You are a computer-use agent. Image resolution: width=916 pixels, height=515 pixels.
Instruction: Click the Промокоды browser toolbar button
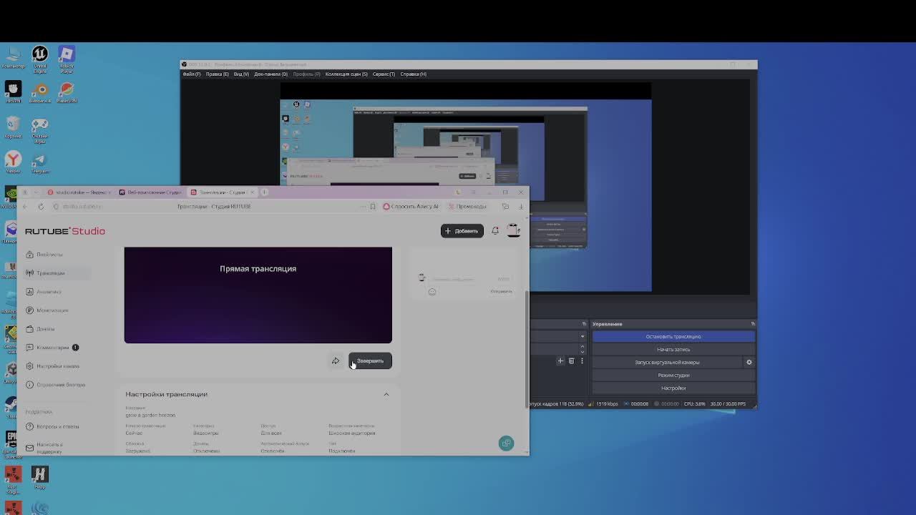(x=467, y=207)
